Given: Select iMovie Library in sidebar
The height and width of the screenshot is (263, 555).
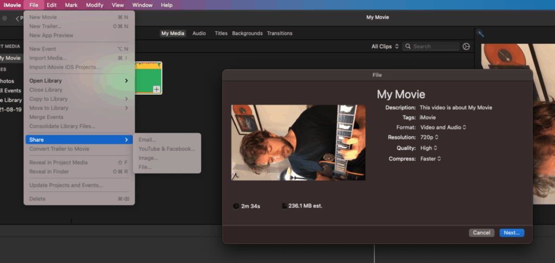Looking at the screenshot, I should (x=11, y=100).
